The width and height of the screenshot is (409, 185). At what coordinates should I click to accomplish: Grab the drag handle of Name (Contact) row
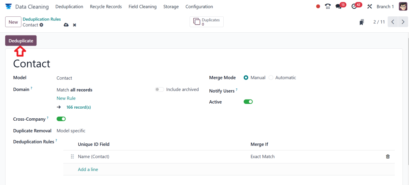coord(72,157)
